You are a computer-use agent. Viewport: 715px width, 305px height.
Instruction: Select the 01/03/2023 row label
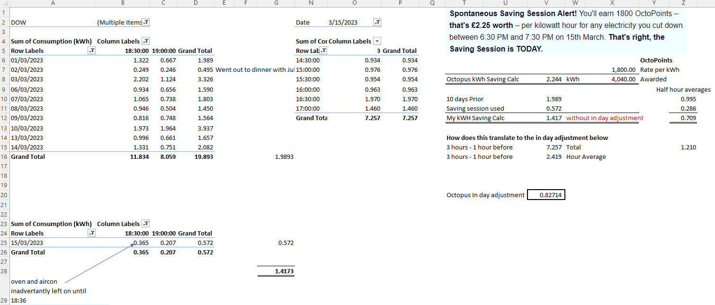click(x=27, y=60)
